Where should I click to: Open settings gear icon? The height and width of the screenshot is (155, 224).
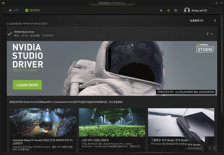(176, 10)
